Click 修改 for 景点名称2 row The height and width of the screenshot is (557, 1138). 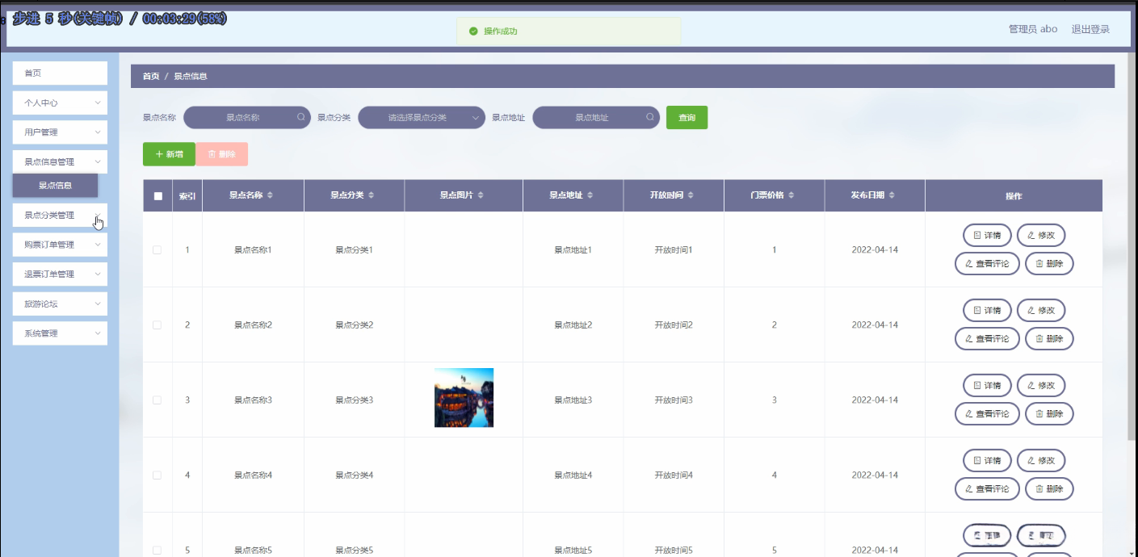[1041, 310]
